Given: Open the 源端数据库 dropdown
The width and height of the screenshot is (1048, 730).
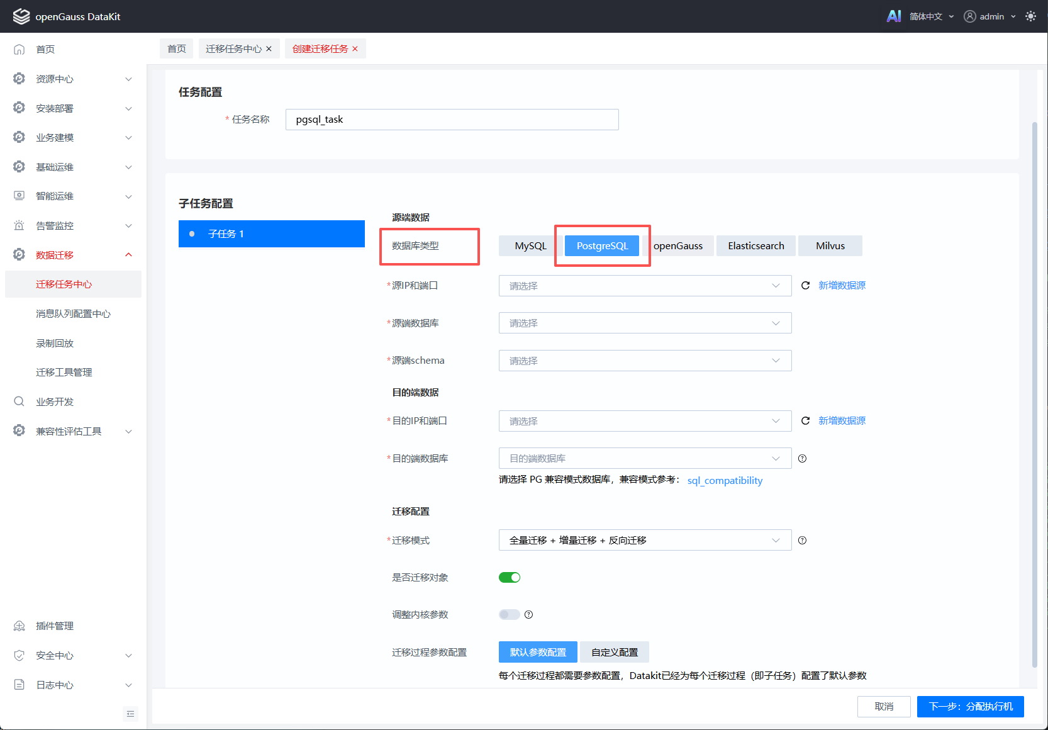Looking at the screenshot, I should point(645,323).
